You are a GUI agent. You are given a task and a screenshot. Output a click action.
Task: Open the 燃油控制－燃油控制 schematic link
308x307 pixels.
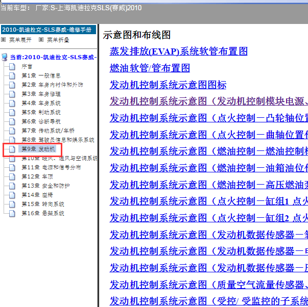click(208, 151)
